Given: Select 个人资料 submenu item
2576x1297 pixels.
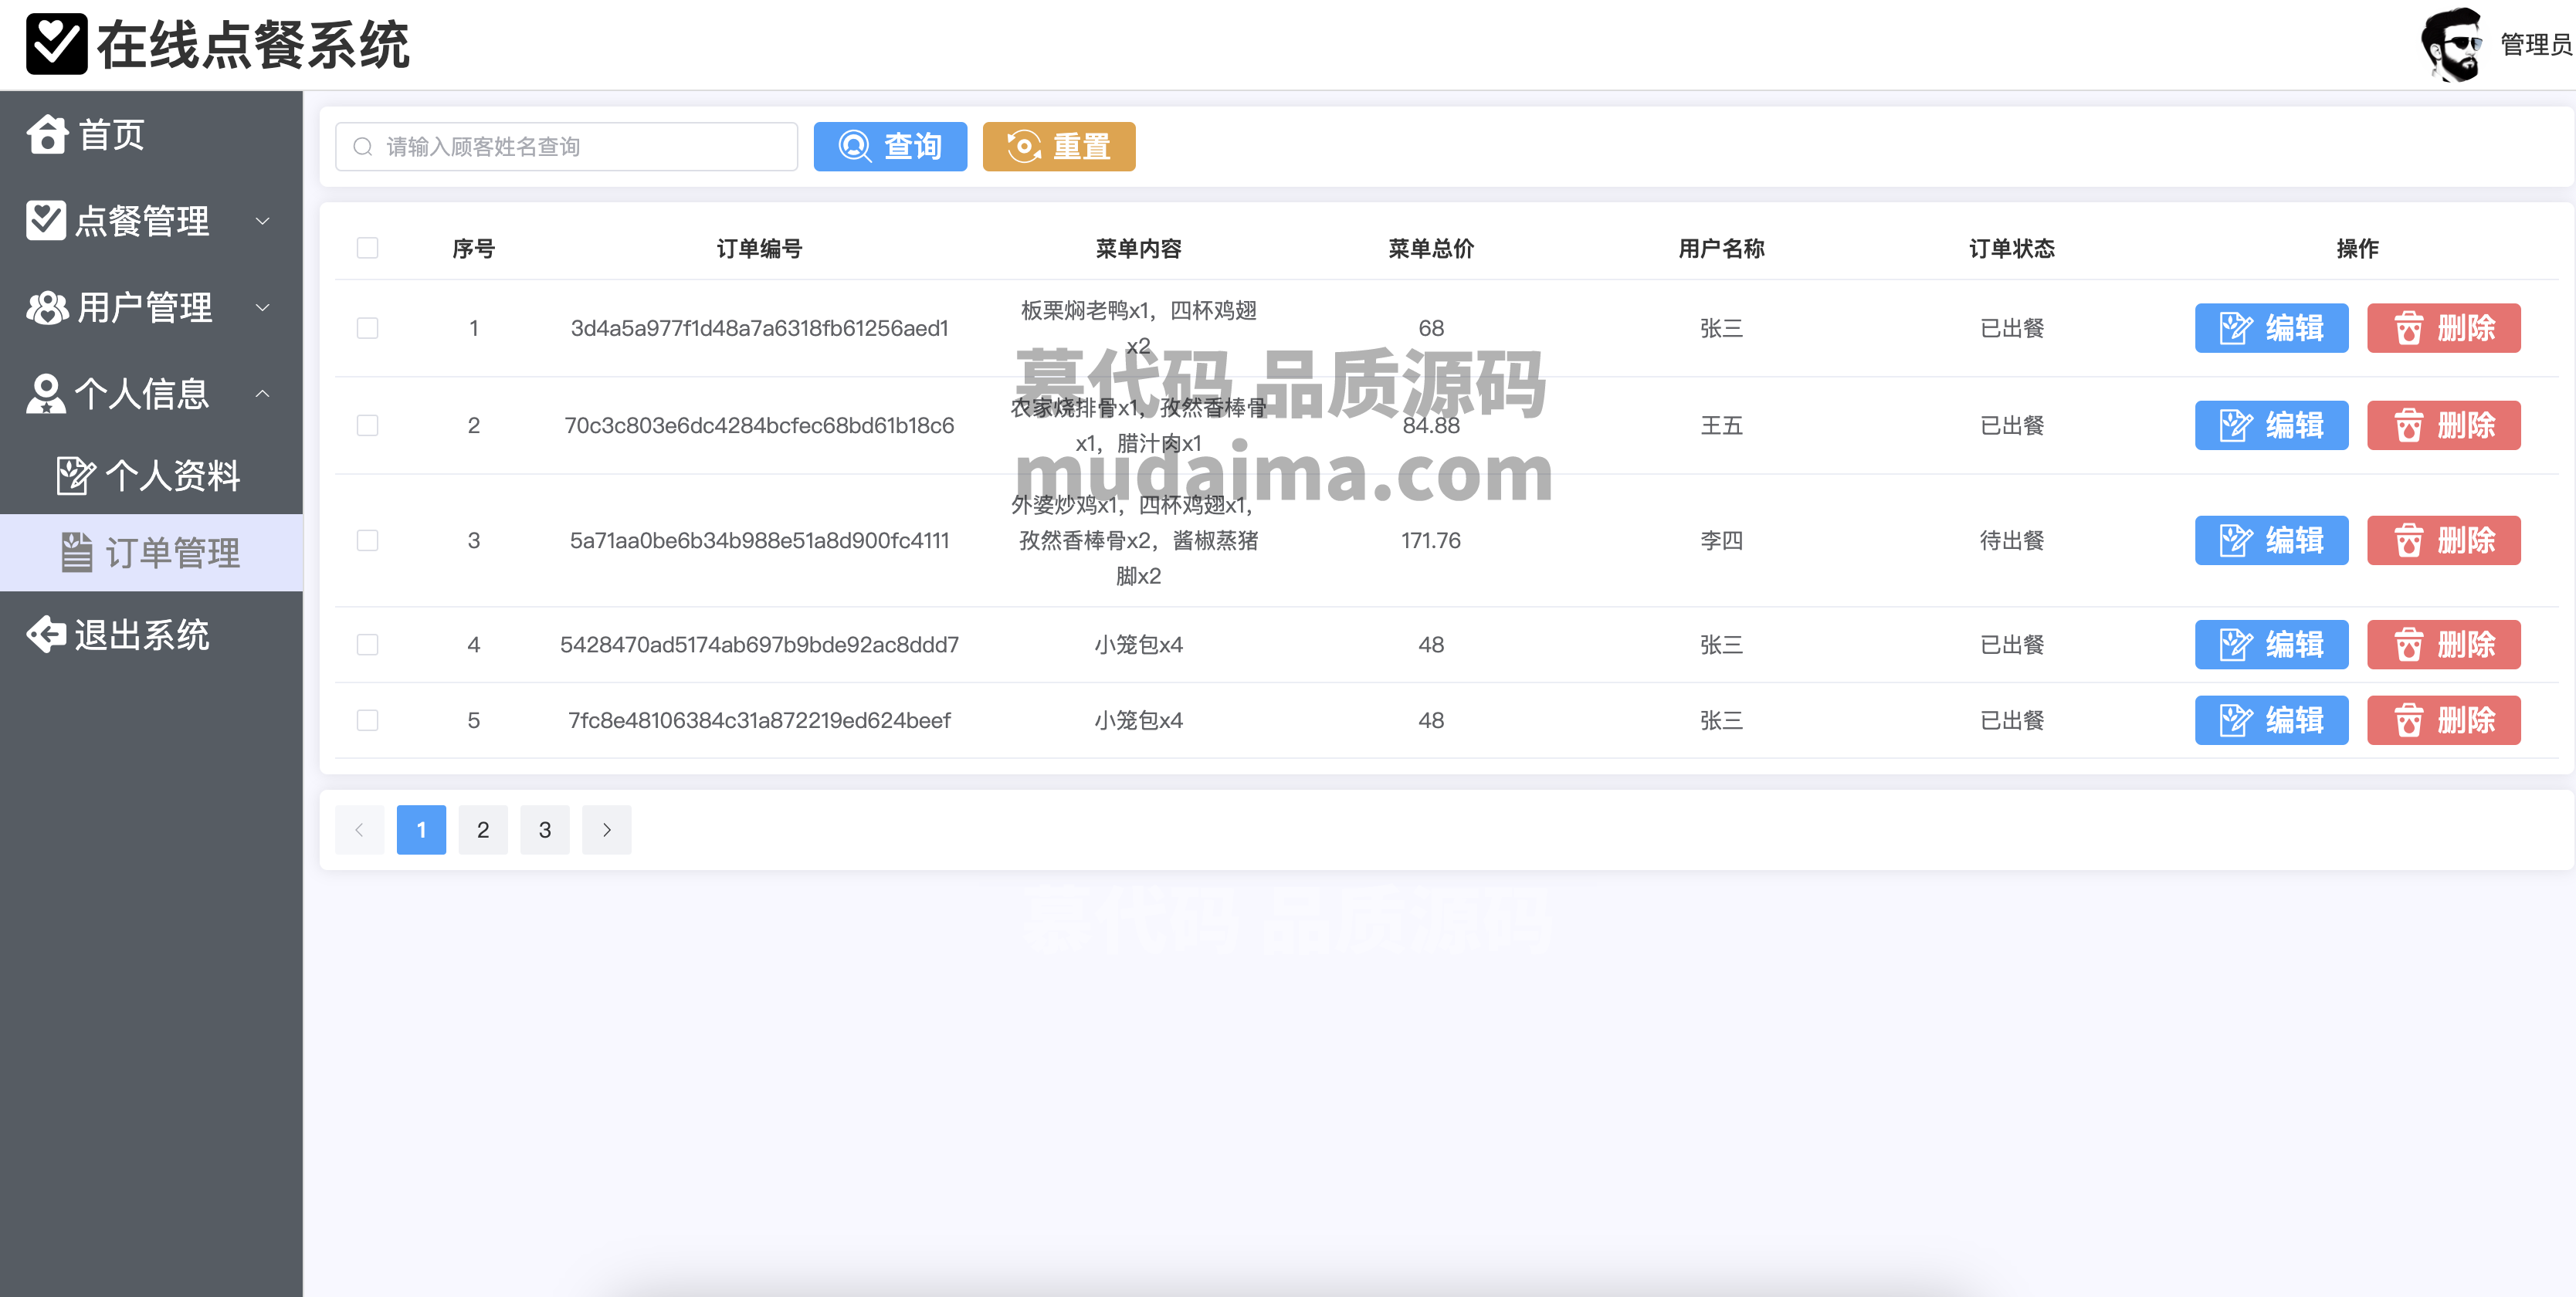Looking at the screenshot, I should (151, 475).
